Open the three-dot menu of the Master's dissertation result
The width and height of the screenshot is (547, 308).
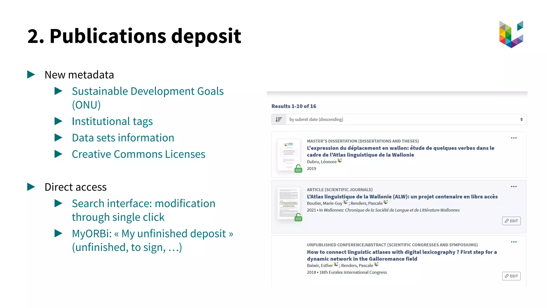pyautogui.click(x=514, y=138)
